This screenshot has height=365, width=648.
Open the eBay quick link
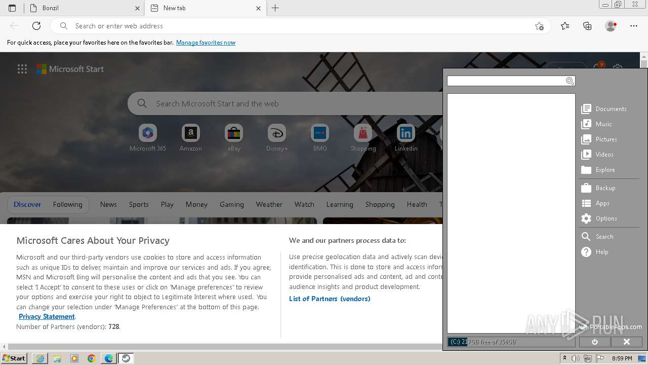click(234, 138)
